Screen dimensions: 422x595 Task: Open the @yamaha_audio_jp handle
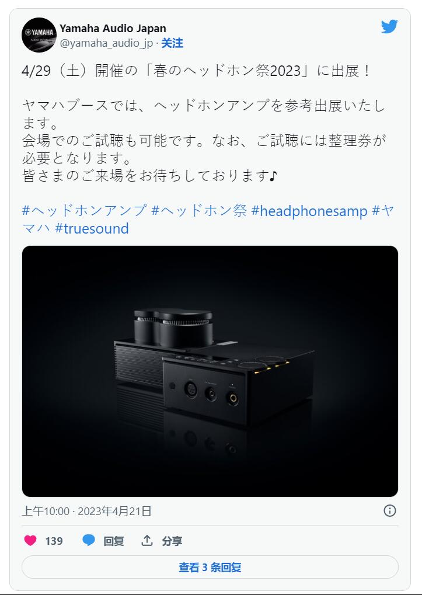click(106, 43)
